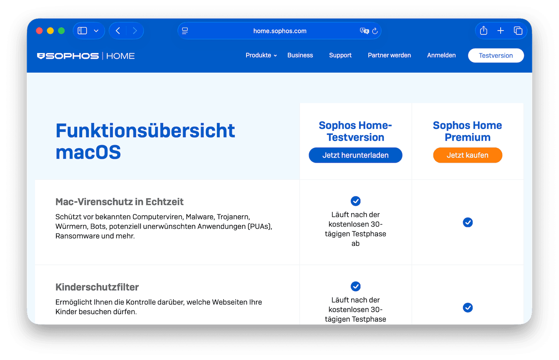Open the Share menu in Safari toolbar

(483, 30)
